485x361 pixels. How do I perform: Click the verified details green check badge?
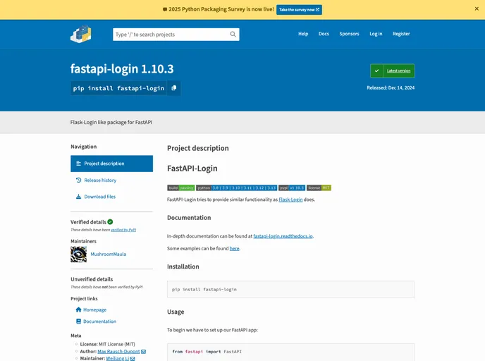point(111,222)
